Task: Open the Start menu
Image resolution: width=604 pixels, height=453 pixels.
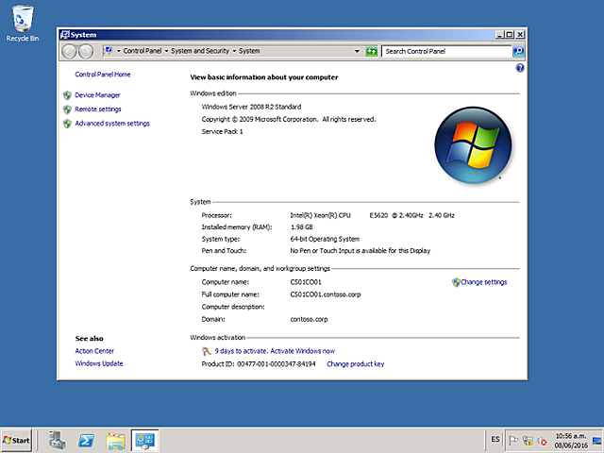Action: pos(16,441)
